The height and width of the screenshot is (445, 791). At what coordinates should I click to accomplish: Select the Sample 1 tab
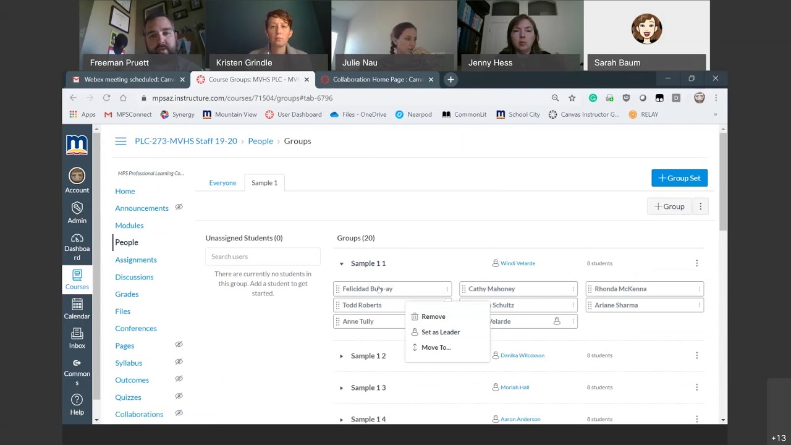point(264,183)
